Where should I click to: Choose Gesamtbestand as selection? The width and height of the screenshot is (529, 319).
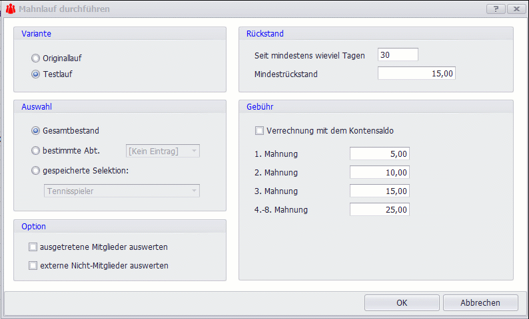(x=36, y=131)
